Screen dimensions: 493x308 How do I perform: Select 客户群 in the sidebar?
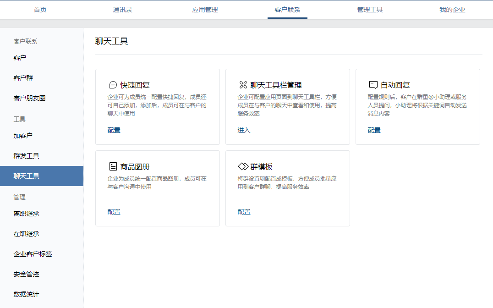[x=23, y=78]
